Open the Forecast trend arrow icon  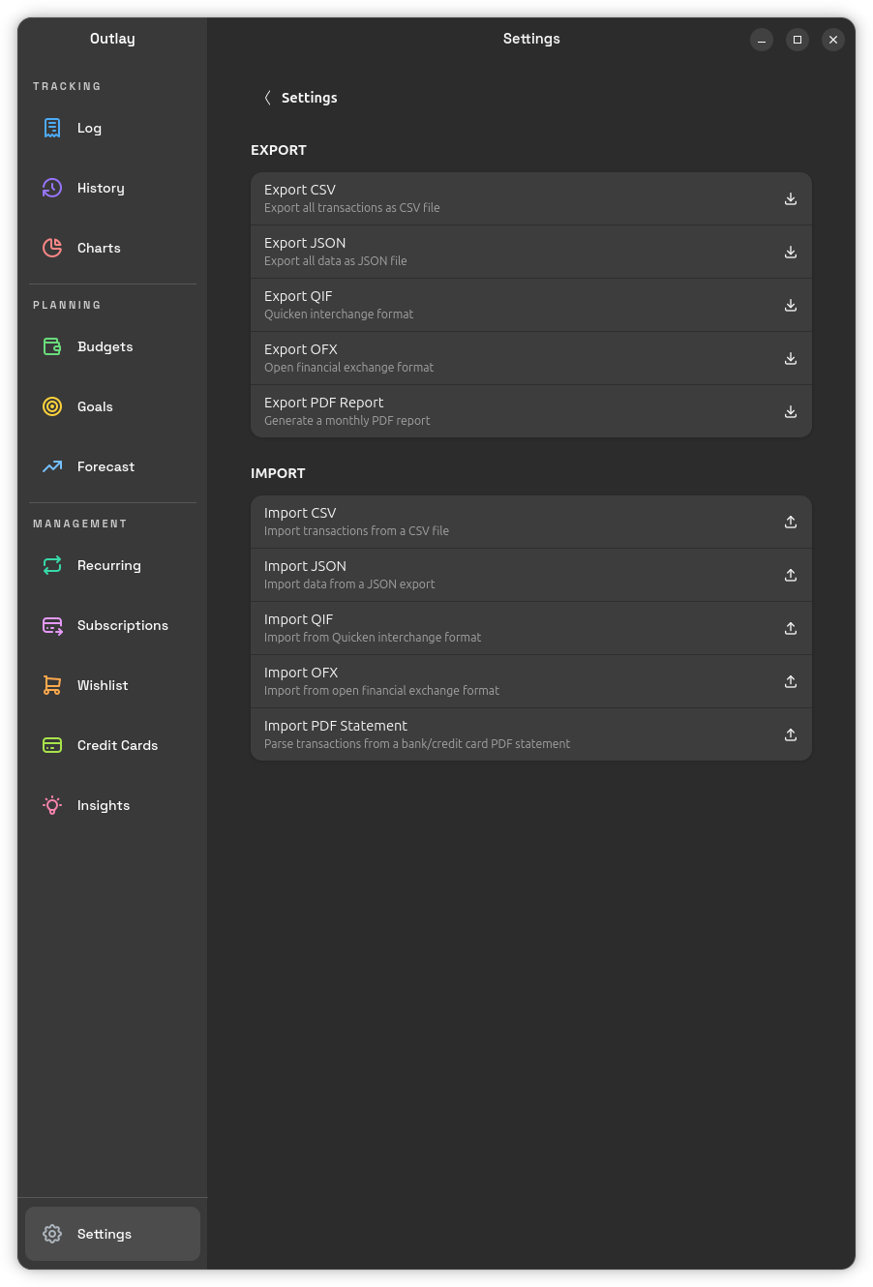tap(52, 466)
